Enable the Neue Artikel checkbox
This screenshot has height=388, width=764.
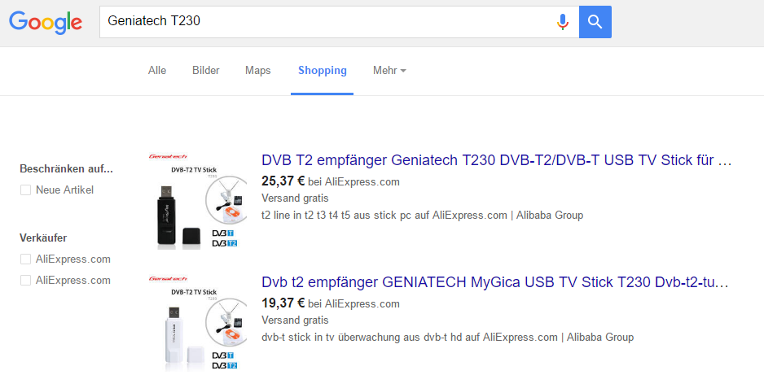pyautogui.click(x=26, y=190)
